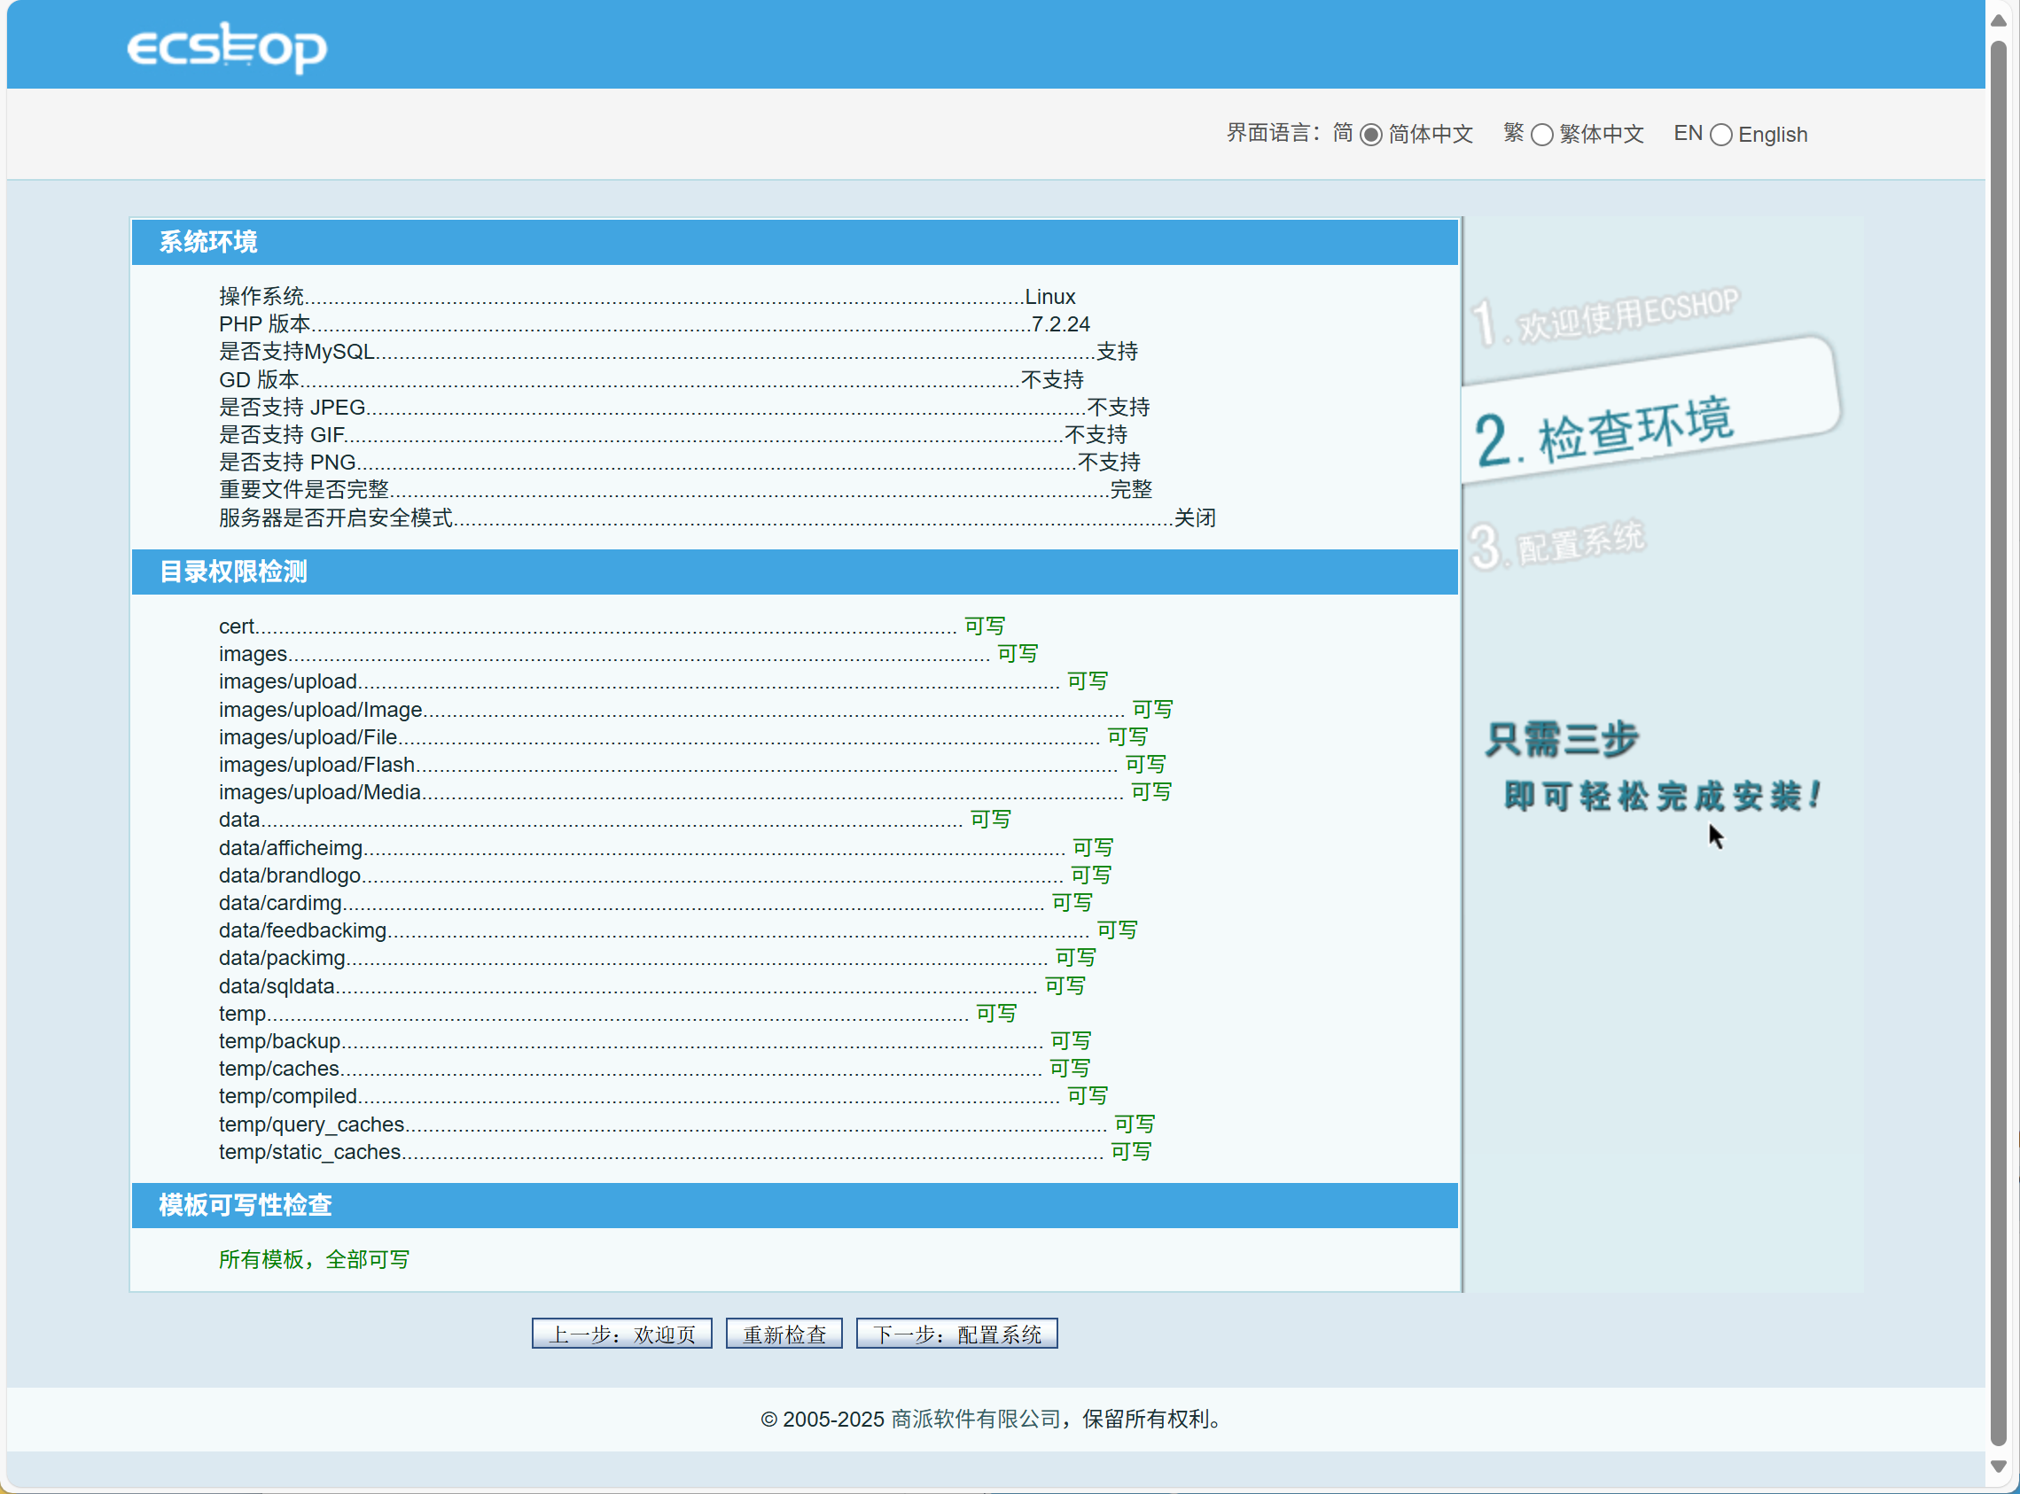
Task: Click step 3 配置系统 graphic
Action: tap(1557, 544)
